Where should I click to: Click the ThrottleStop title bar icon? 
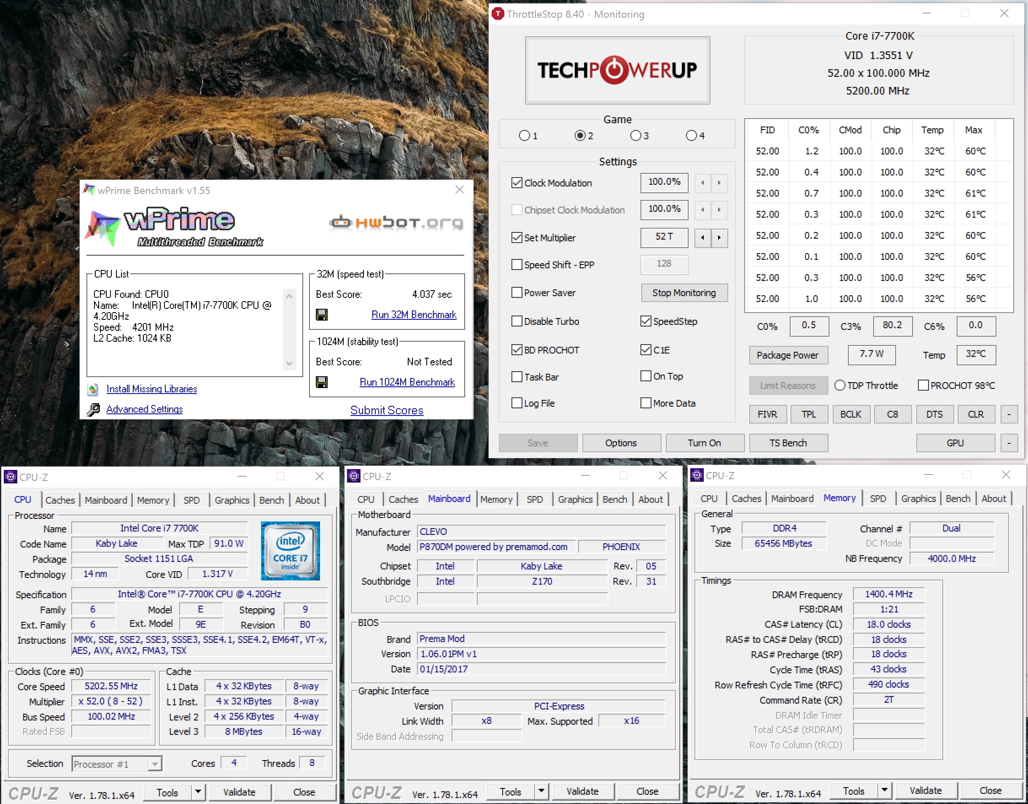click(x=498, y=14)
